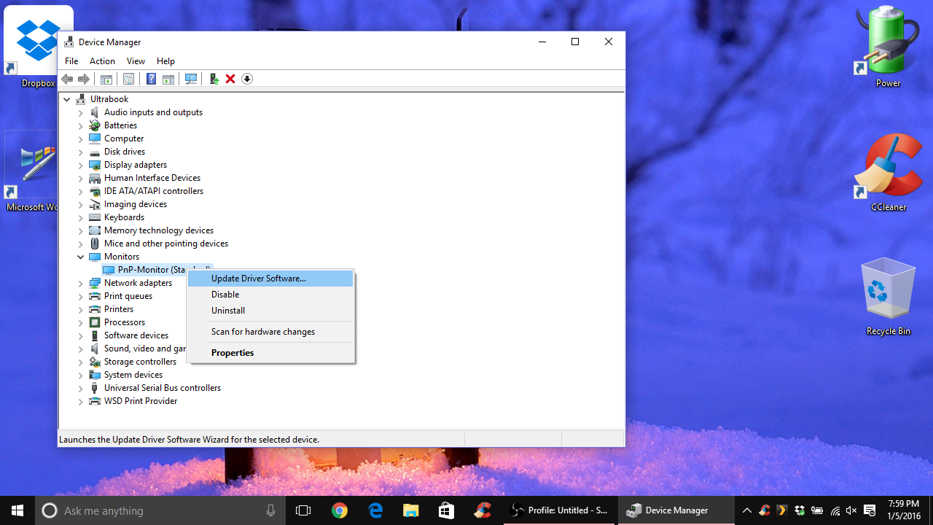Open the Action menu
933x525 pixels.
(x=102, y=61)
